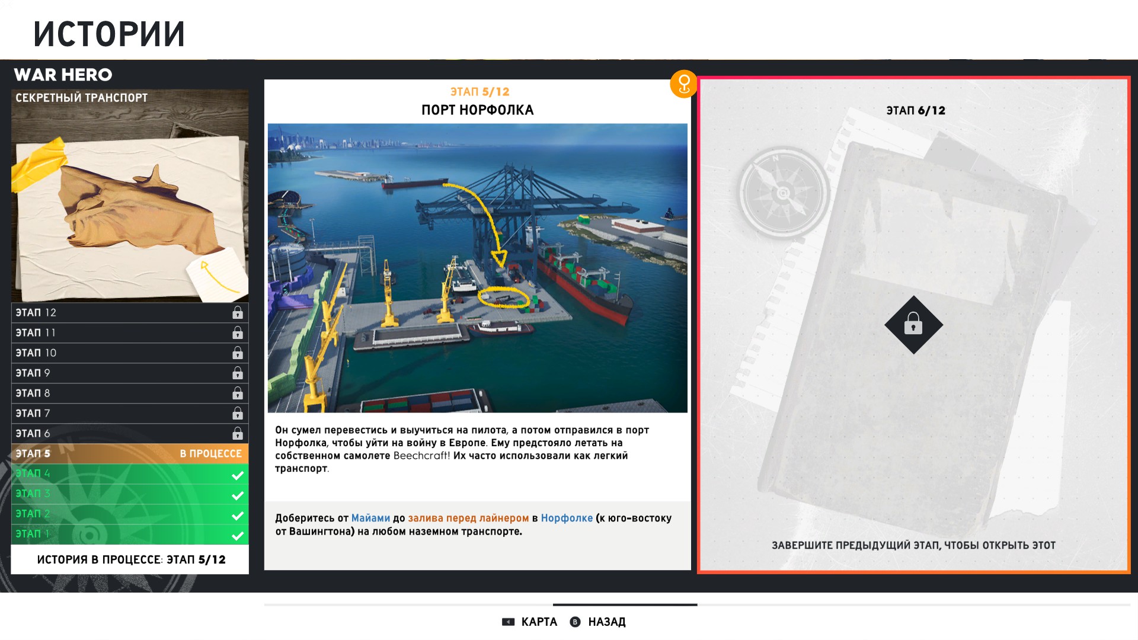Select the ЭТАП 12 label in the stage list
Viewport: 1138px width, 640px height.
point(36,312)
